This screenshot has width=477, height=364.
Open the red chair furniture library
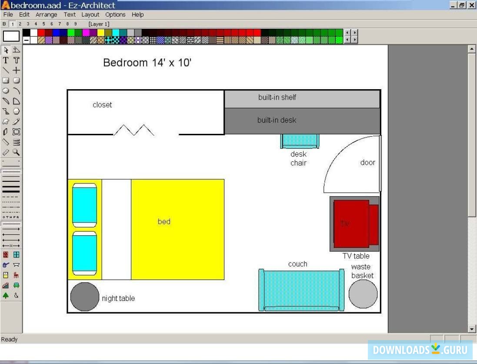[x=17, y=275]
